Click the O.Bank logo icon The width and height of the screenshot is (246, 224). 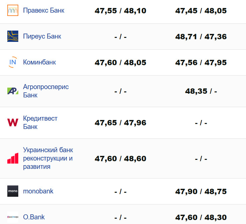pos(13,217)
